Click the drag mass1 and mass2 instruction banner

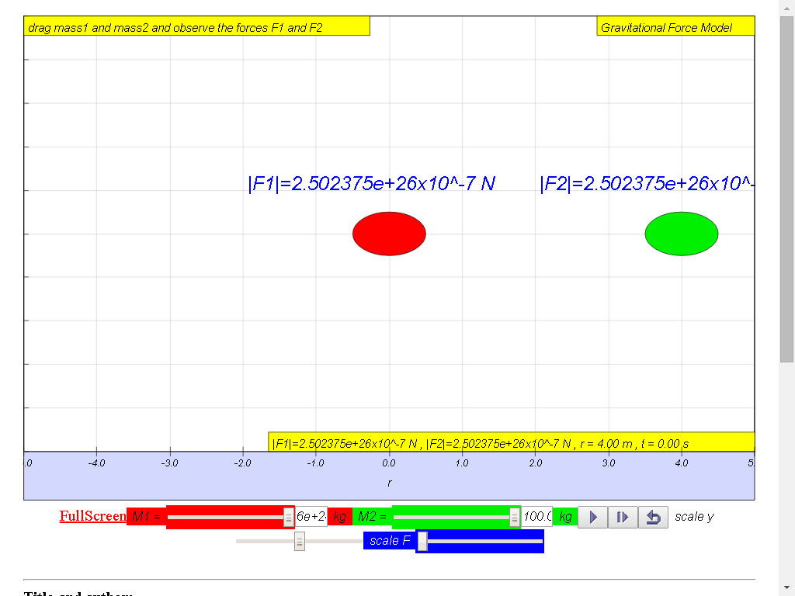tap(196, 27)
